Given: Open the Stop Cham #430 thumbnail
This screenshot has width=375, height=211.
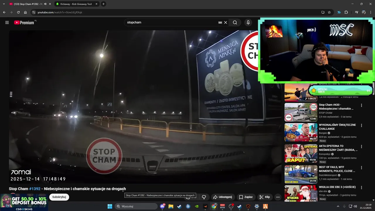Looking at the screenshot, I should click(x=301, y=112).
